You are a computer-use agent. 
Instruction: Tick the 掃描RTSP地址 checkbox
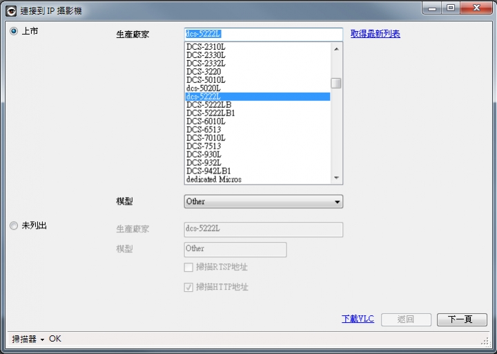[x=188, y=268]
